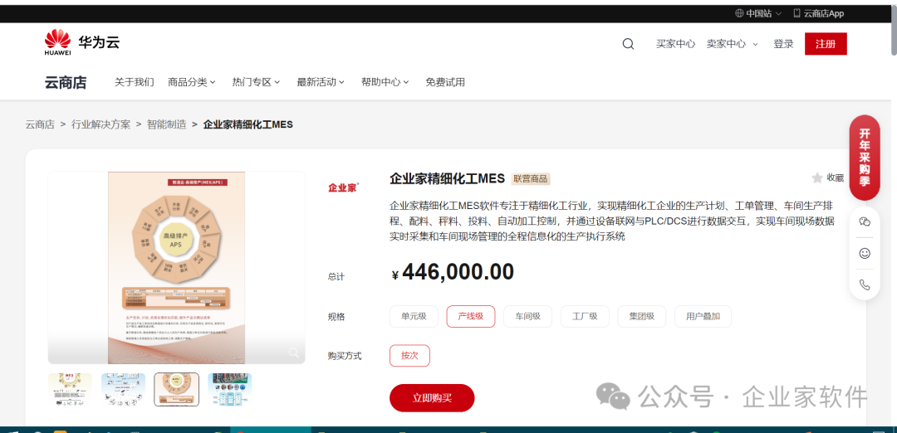Open the search magnifier icon

(x=628, y=44)
